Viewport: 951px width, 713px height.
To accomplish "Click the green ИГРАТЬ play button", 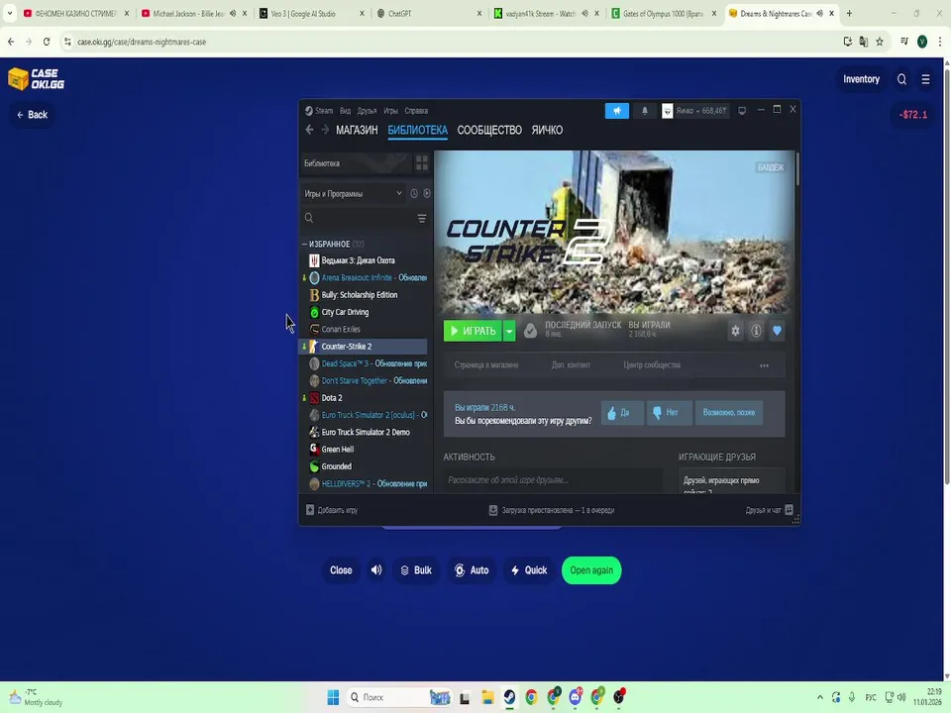I will tap(473, 331).
